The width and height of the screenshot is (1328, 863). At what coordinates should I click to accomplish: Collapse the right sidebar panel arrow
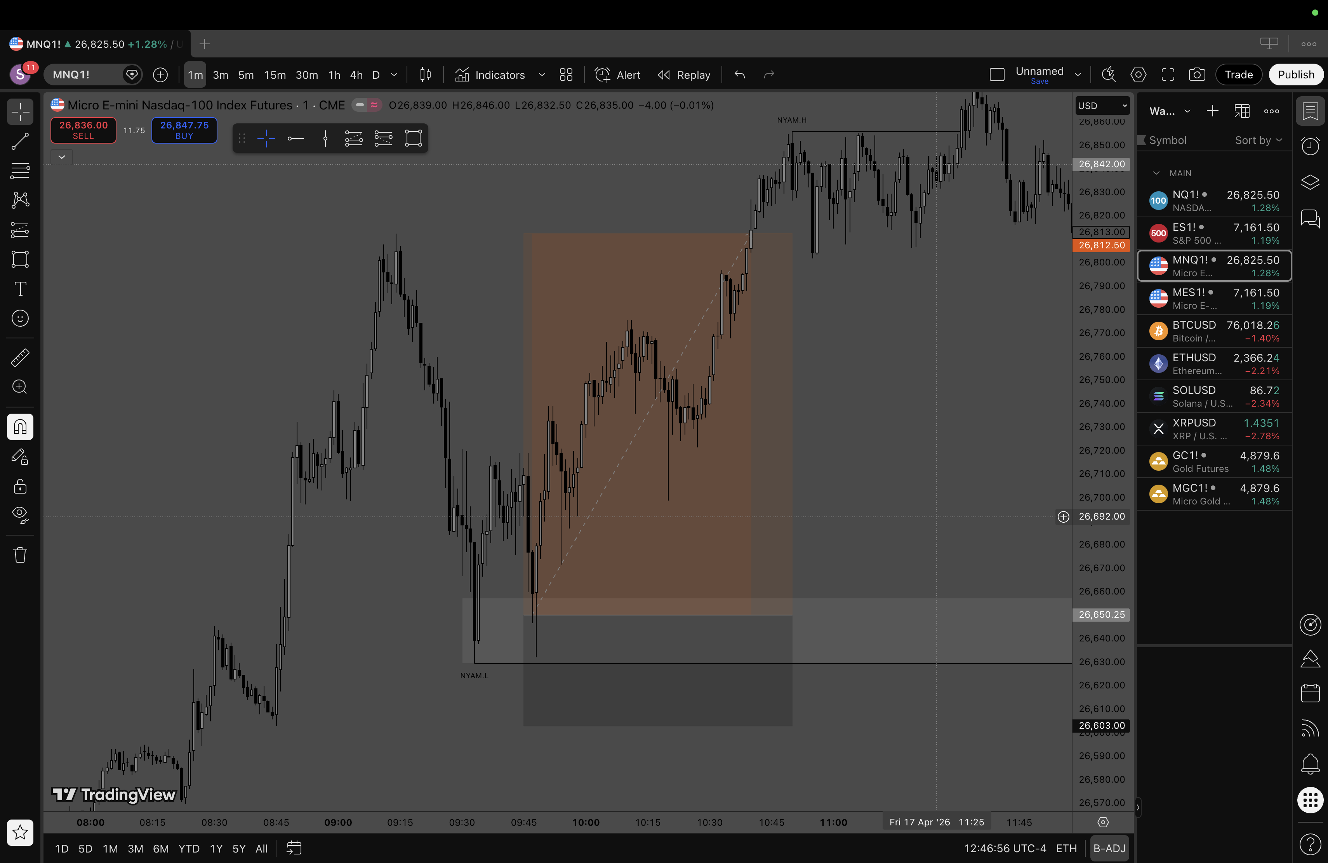tap(1138, 807)
